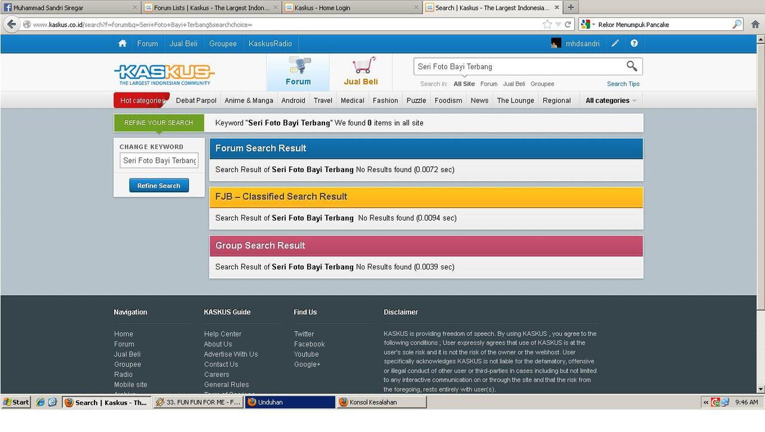
Task: Open the Puzzle category
Action: tap(416, 100)
